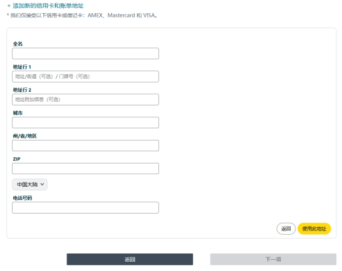Click the 全名 field label
The image size is (342, 271).
coord(18,44)
